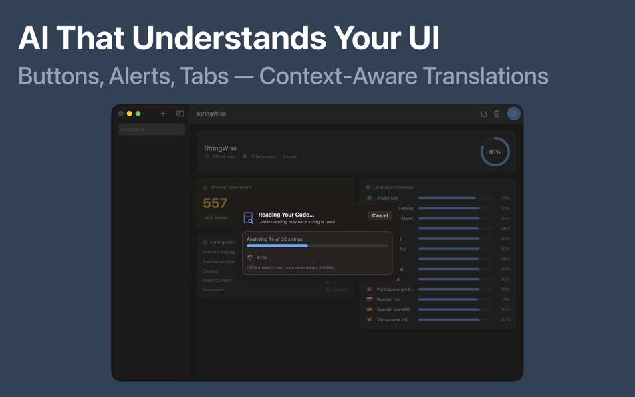Click the Spanish flag icon

pos(370,309)
